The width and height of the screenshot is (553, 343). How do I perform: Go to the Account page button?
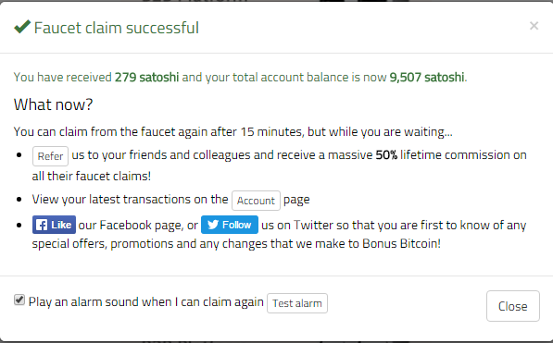click(256, 201)
